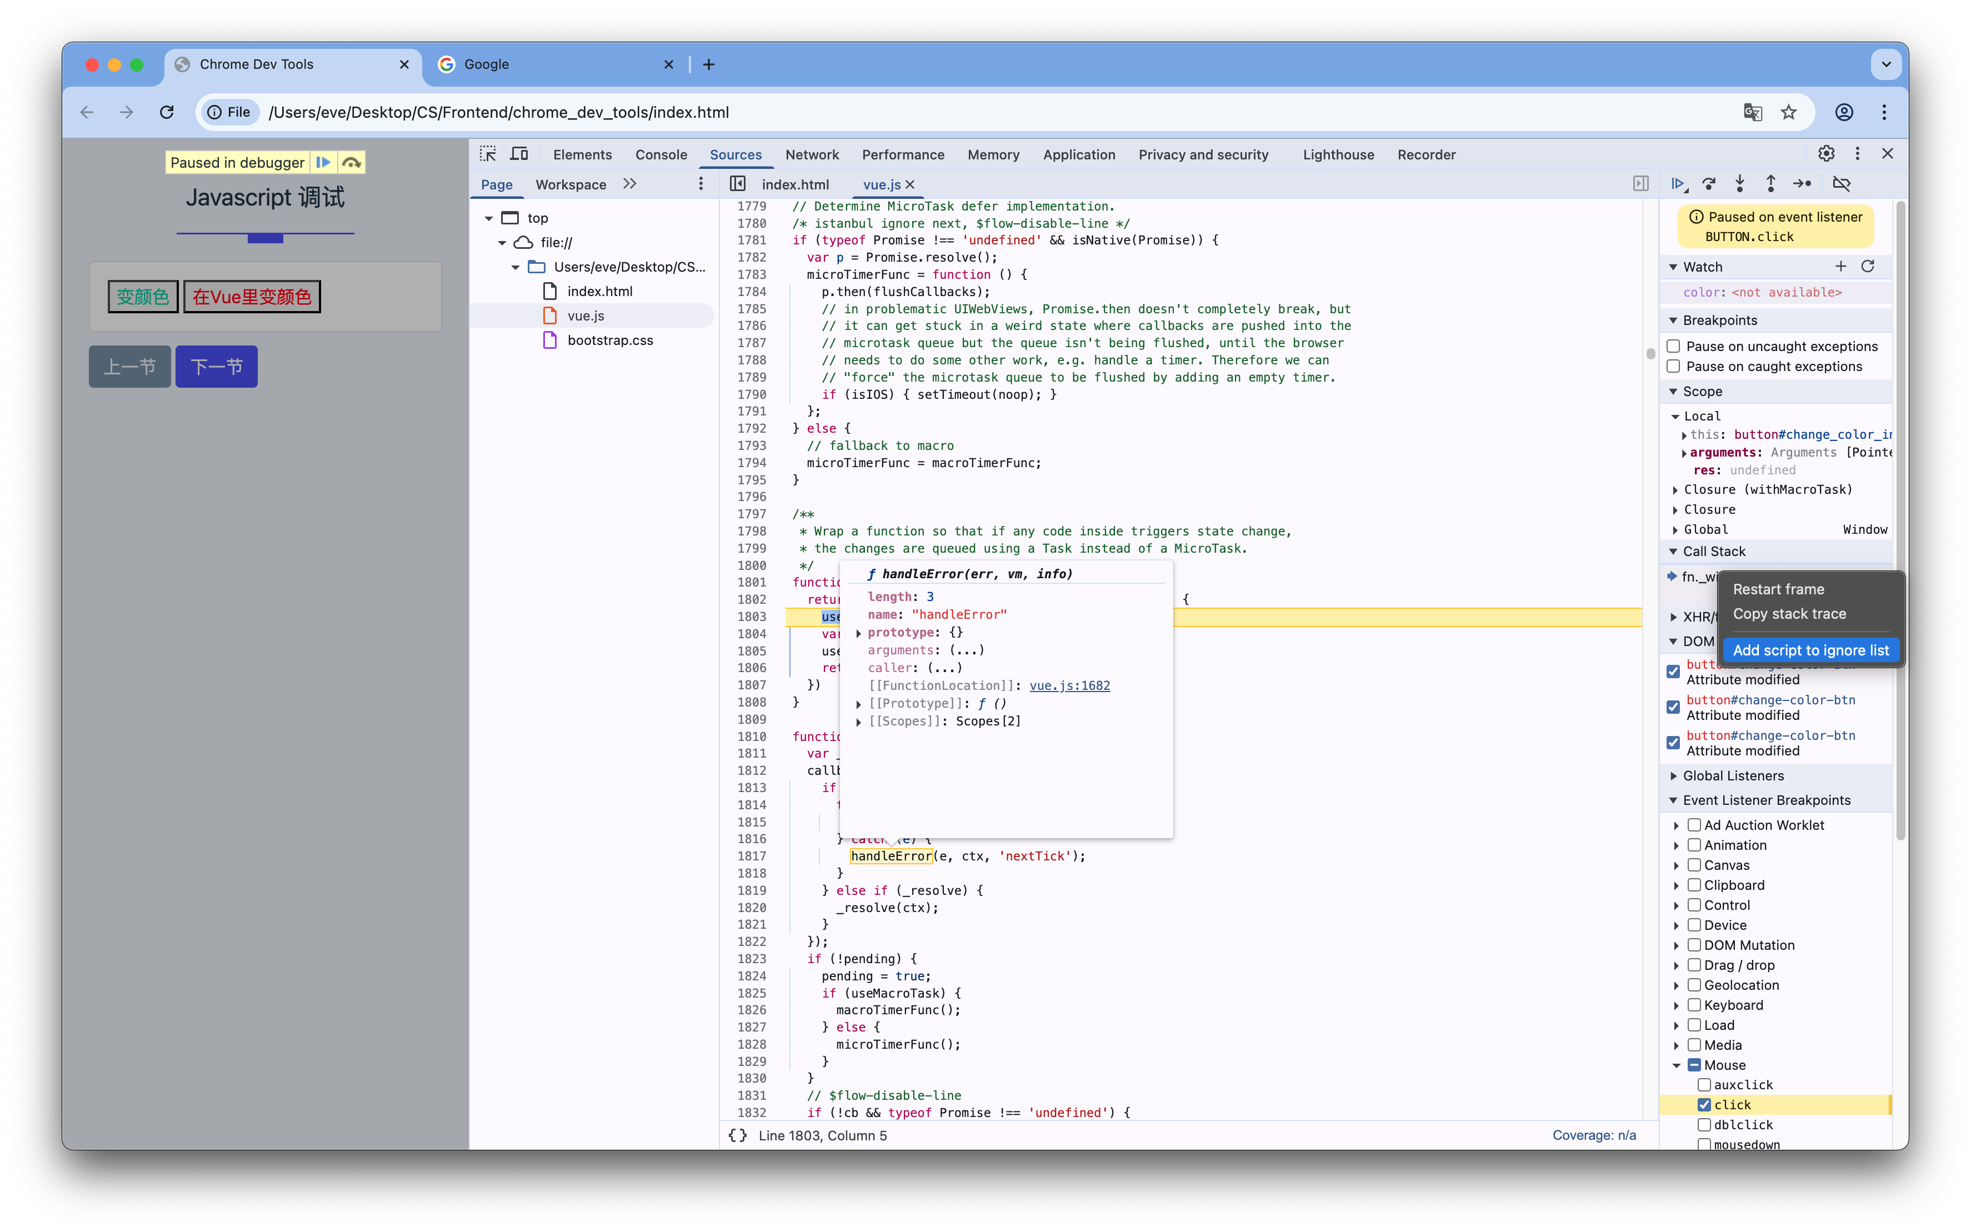Step into next function call
Image resolution: width=1971 pixels, height=1232 pixels.
1740,183
